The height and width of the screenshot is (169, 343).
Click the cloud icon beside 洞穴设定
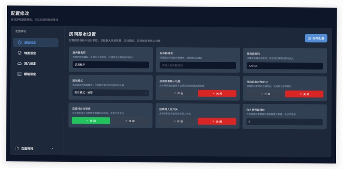tap(19, 63)
